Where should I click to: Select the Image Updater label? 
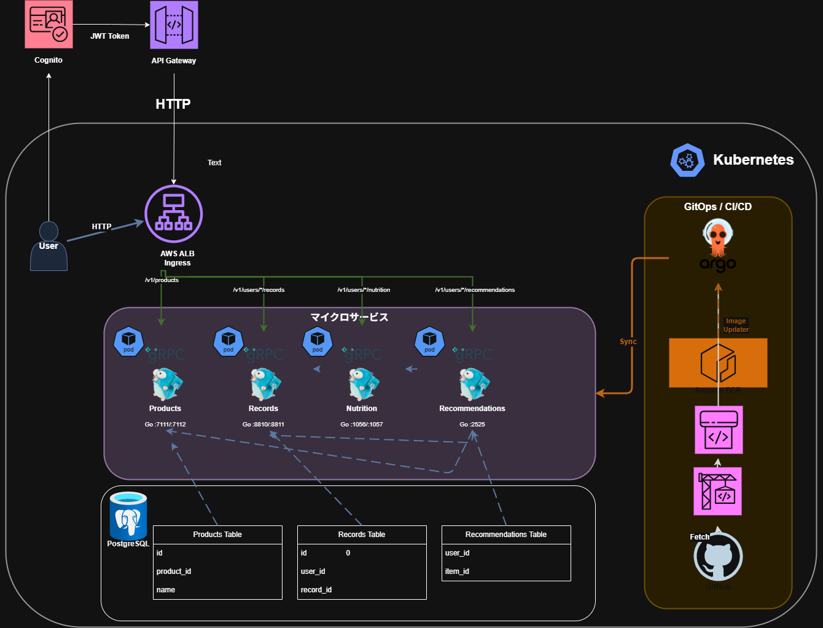(736, 325)
